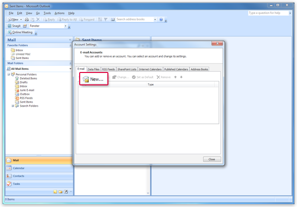The image size is (297, 207).
Task: Collapse the Favorite Folders section
Action: (x=70, y=45)
